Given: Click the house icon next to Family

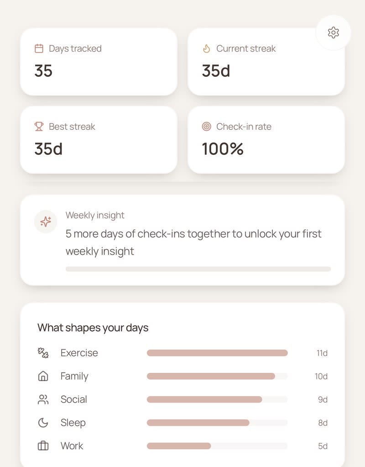Looking at the screenshot, I should tap(43, 376).
